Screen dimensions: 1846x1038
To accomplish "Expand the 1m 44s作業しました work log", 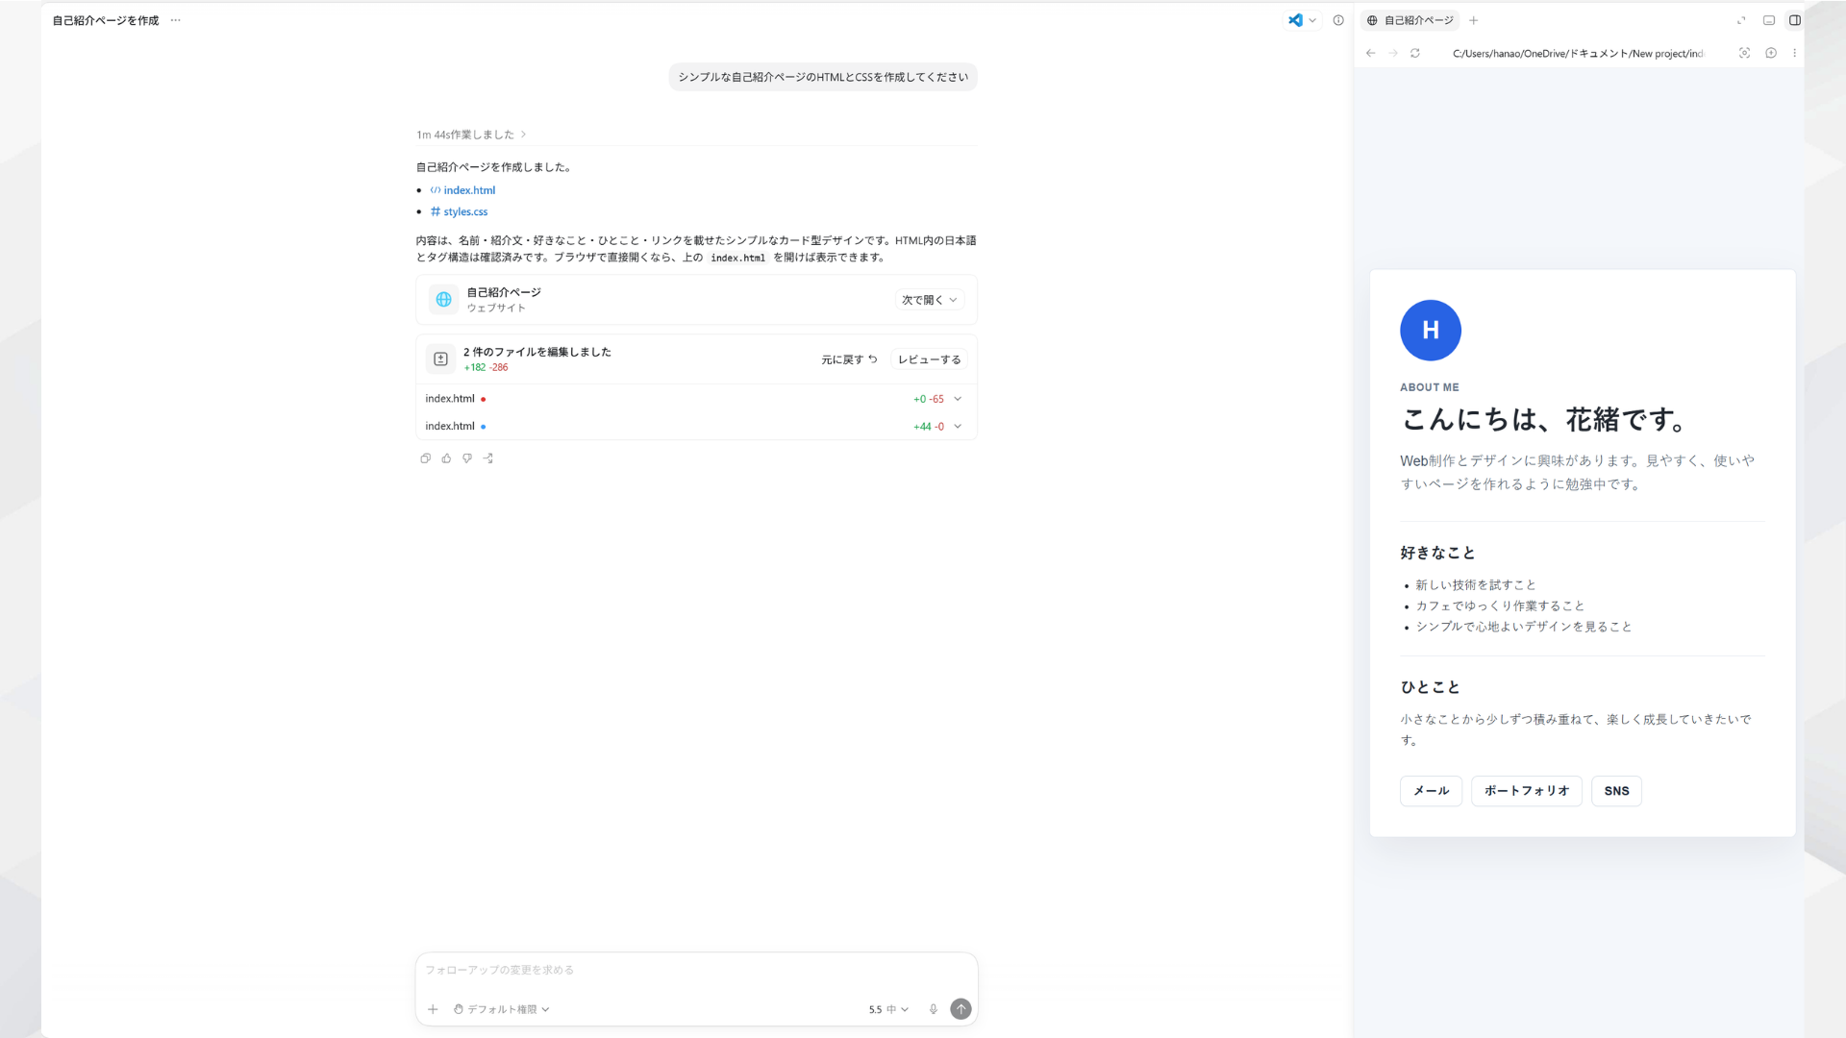I will [x=471, y=135].
